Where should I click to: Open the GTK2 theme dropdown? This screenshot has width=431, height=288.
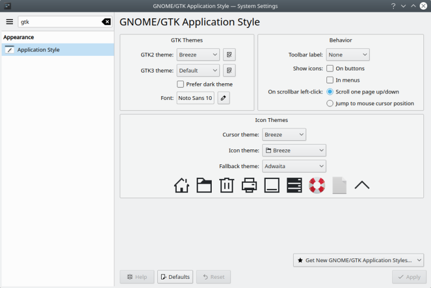[198, 55]
